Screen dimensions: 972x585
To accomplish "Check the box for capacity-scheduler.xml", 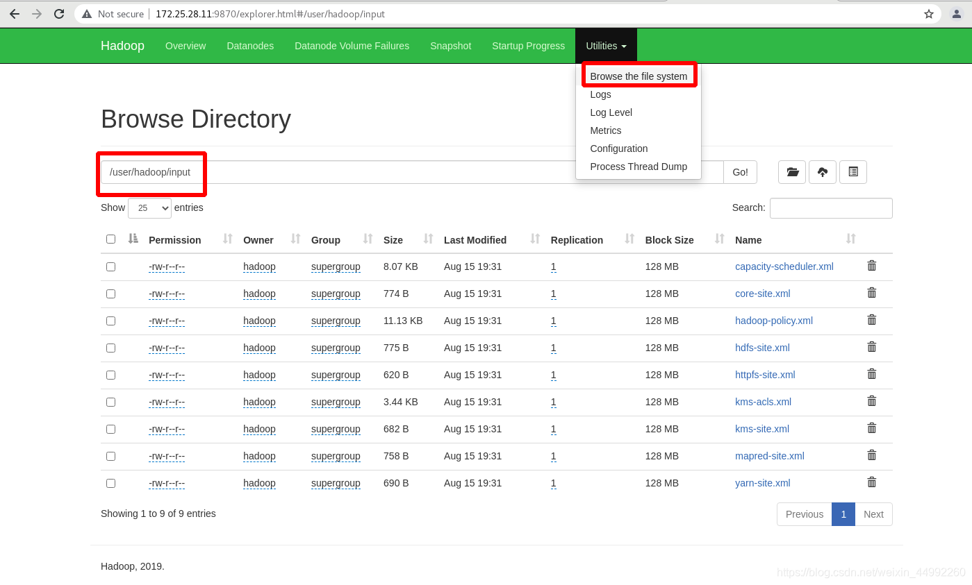I will coord(110,266).
